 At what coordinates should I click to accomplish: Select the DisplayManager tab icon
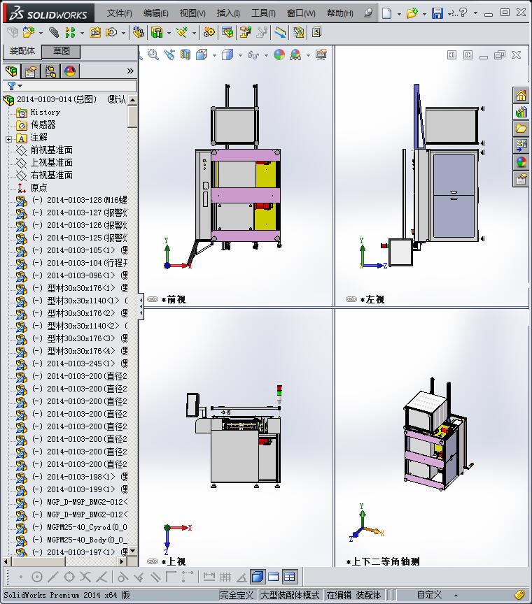coord(70,71)
